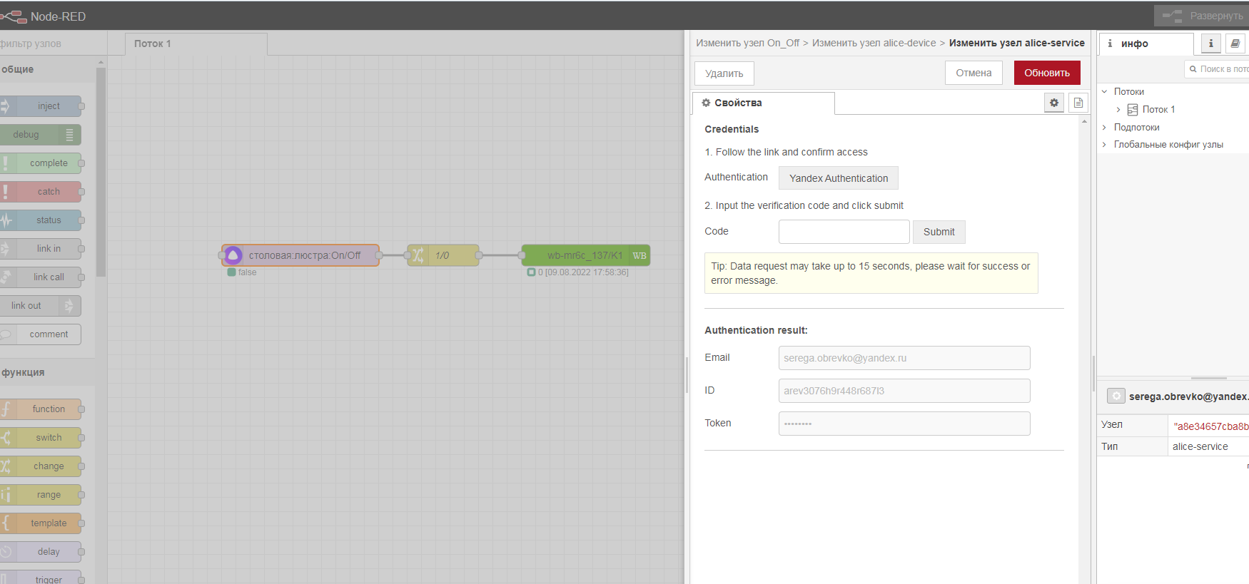The height and width of the screenshot is (584, 1249).
Task: Click the Node-RED logo in header
Action: coord(14,16)
